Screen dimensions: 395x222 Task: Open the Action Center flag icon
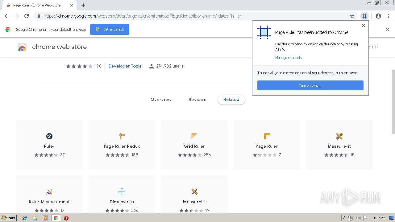point(366,218)
